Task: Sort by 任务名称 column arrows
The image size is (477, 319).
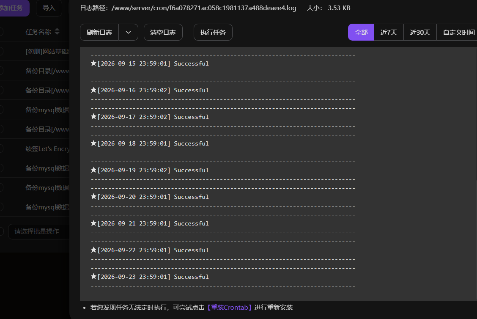Action: point(57,32)
